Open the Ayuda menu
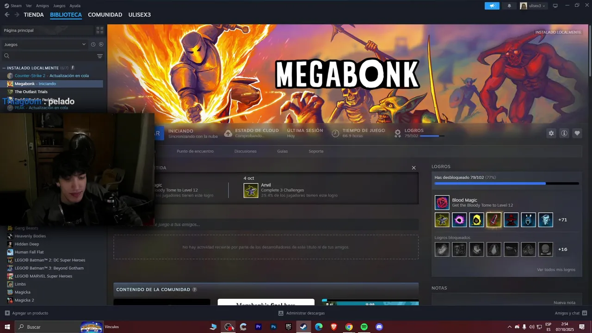This screenshot has height=333, width=592. coord(75,6)
